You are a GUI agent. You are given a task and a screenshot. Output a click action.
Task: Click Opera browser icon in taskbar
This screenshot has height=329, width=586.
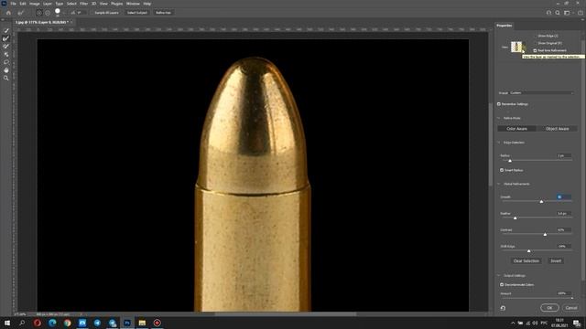(38, 323)
